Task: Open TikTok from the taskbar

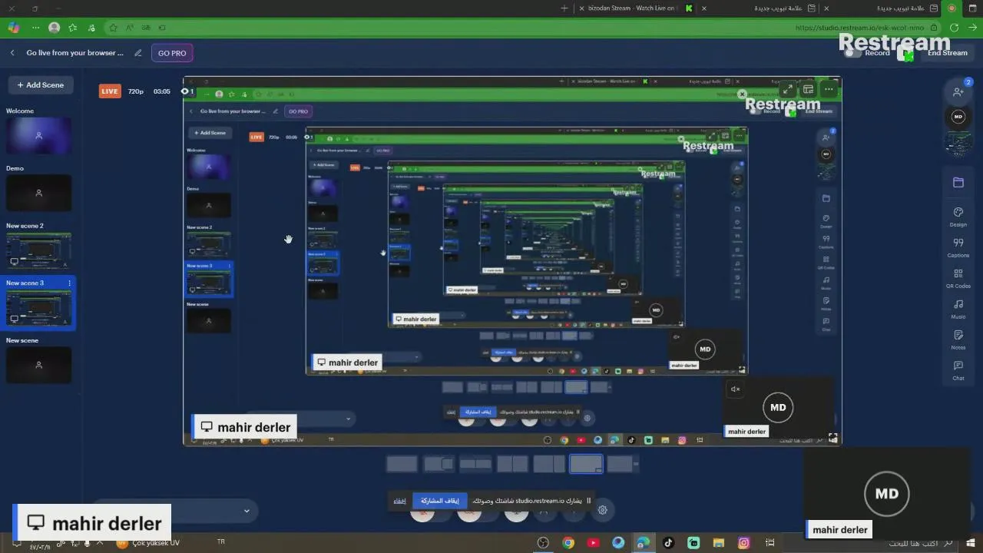Action: [x=669, y=543]
